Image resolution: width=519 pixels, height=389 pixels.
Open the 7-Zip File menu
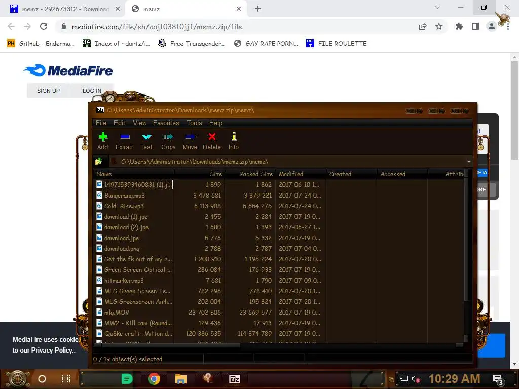(x=101, y=123)
